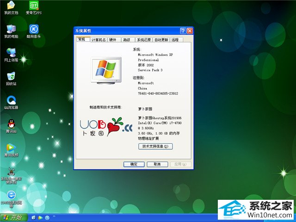296x222 pixels.
Task: Switch to the 高级 tab
Action: [x=128, y=40]
